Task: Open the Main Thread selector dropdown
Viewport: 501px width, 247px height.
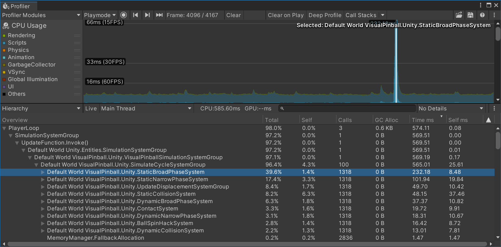Action: [147, 108]
